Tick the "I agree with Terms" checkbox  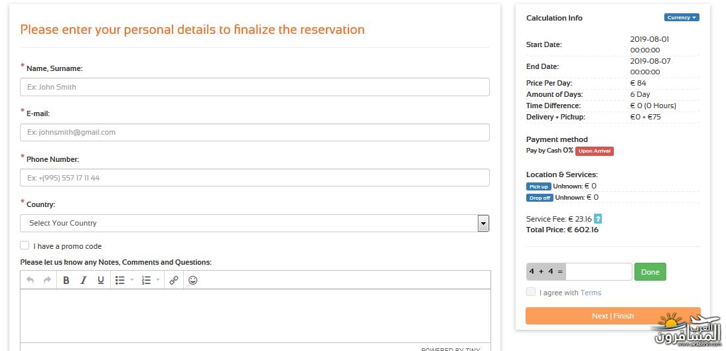[531, 292]
